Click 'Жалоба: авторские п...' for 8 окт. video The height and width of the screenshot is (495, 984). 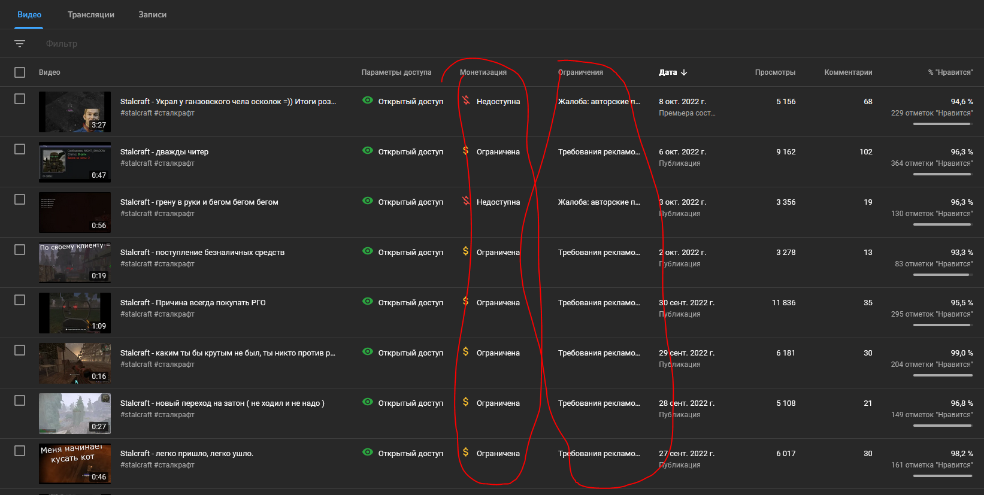599,102
